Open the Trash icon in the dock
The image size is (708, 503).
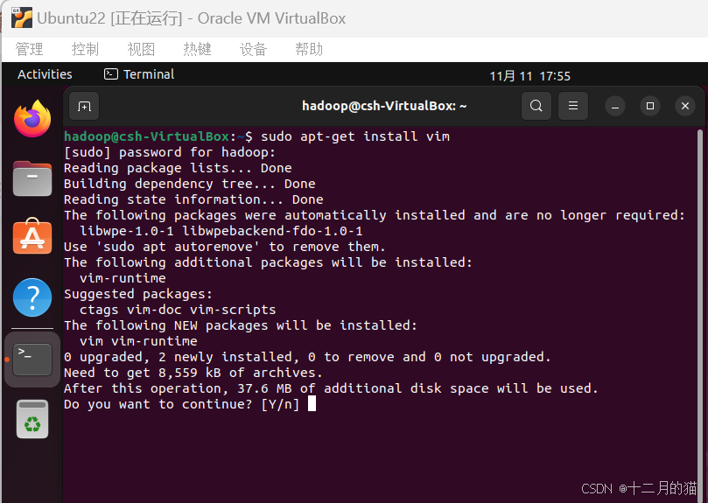[x=32, y=419]
